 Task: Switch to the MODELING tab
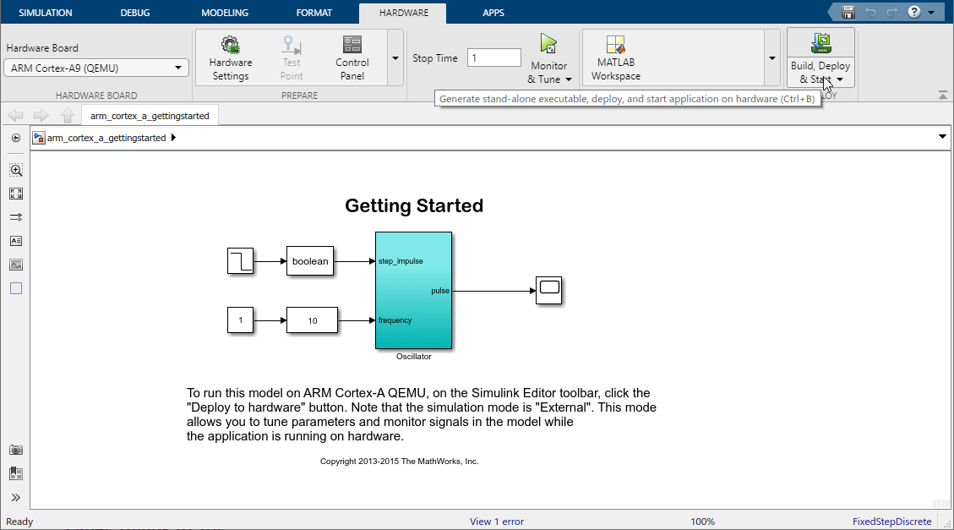[225, 12]
